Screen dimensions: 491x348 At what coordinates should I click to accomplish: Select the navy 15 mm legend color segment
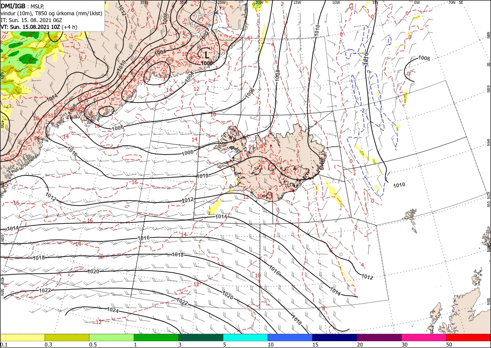(x=335, y=337)
